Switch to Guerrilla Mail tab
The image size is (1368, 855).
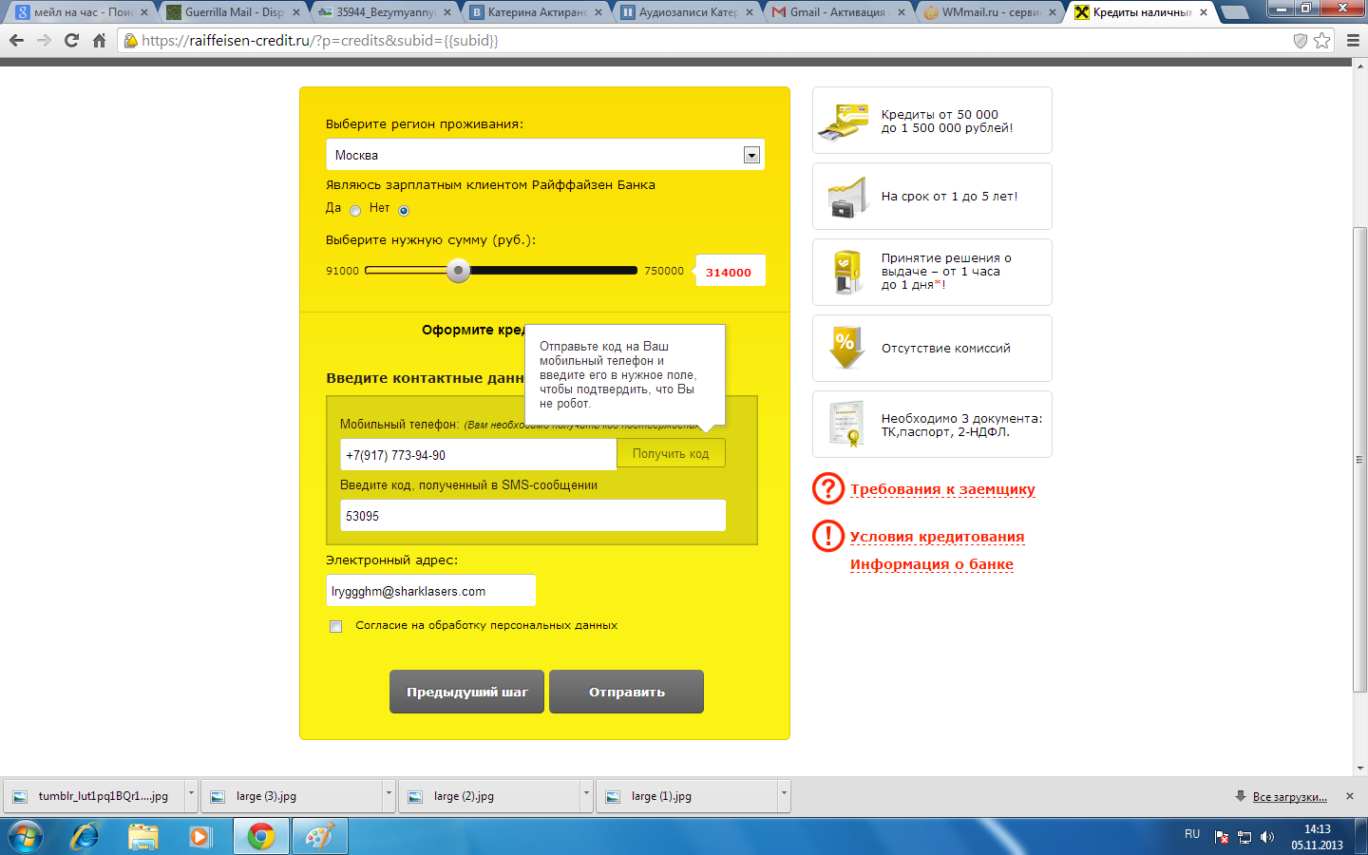click(233, 12)
